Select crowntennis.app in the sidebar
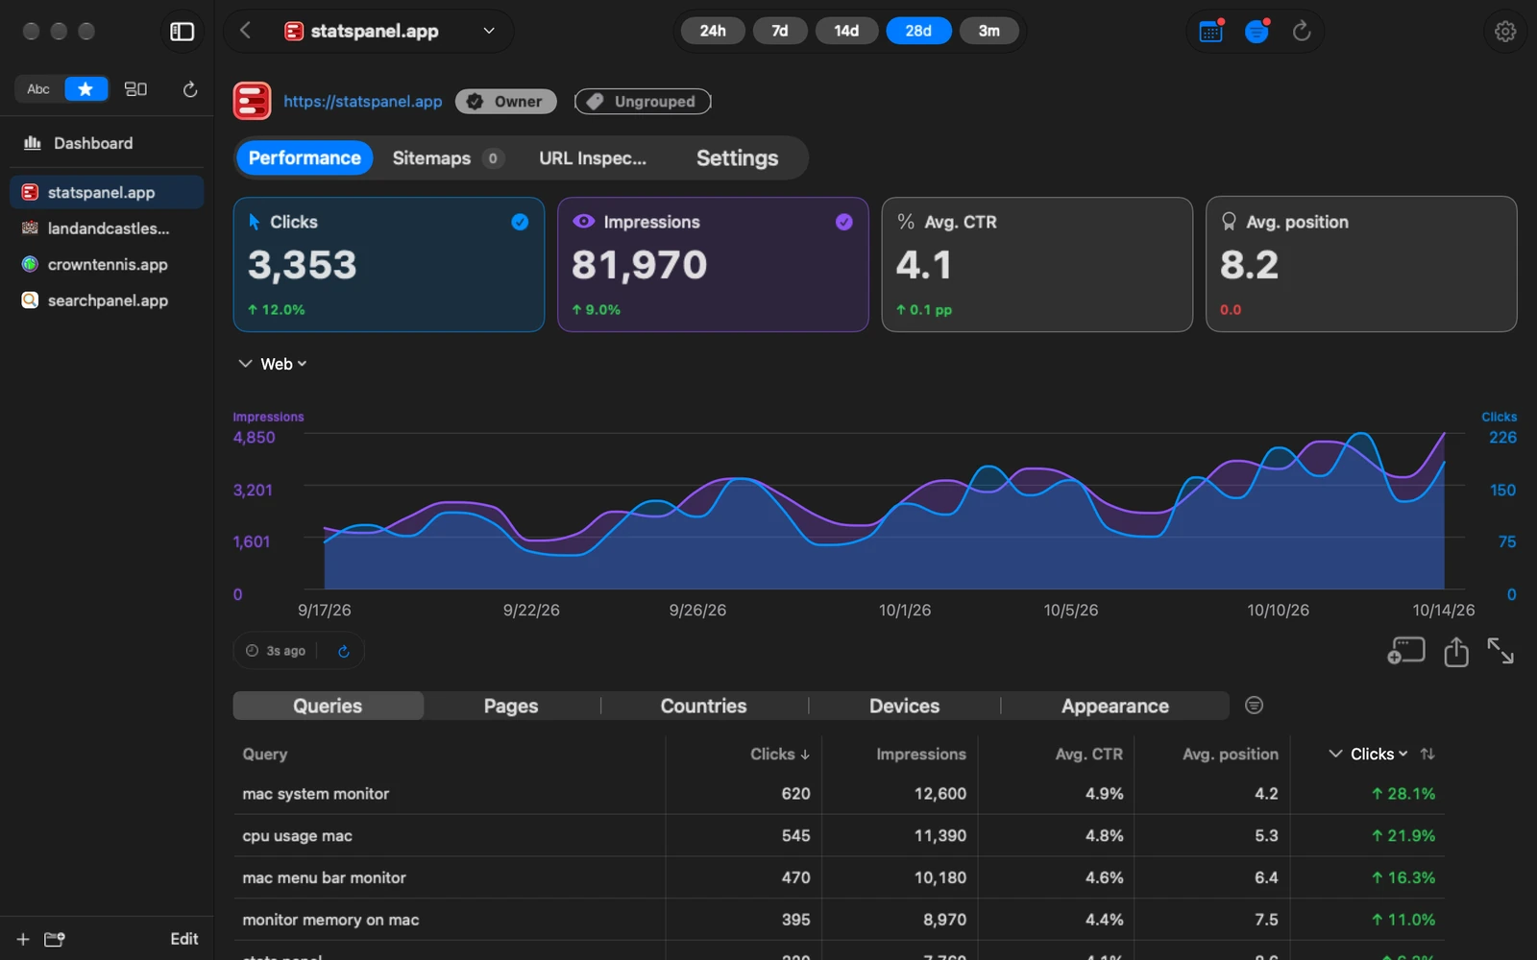The height and width of the screenshot is (960, 1537). (x=106, y=264)
